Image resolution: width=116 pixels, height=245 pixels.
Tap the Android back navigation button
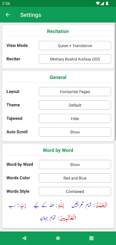pos(24,238)
